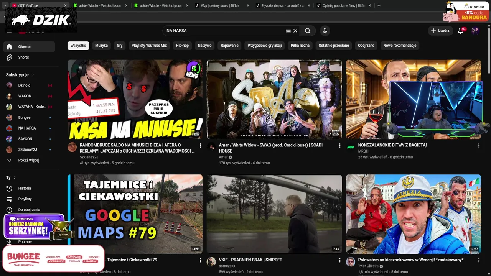This screenshot has width=491, height=276.
Task: Open more options for RANDOMBRUCE video
Action: point(200,146)
